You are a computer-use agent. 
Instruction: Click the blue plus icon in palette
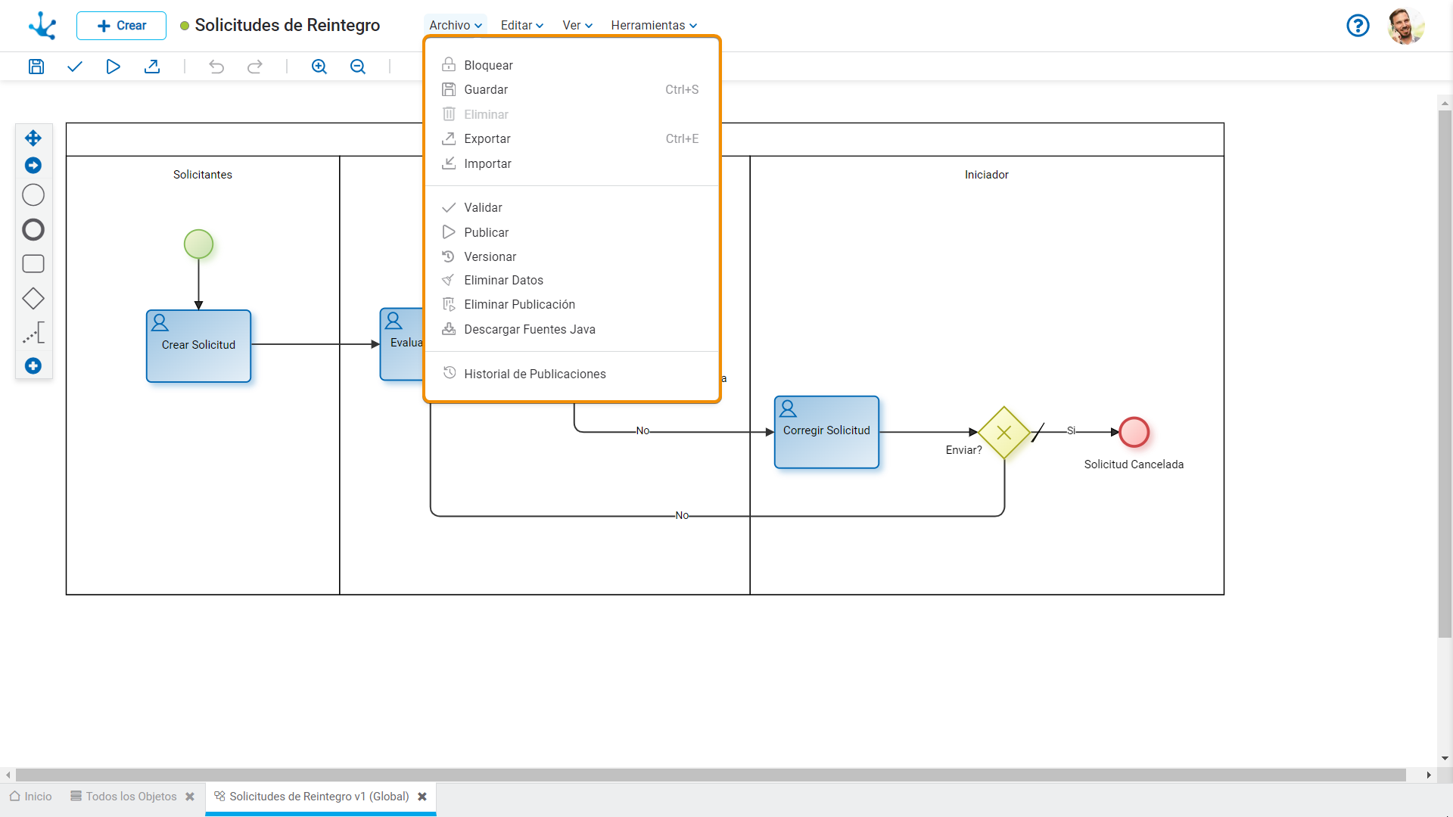coord(33,366)
